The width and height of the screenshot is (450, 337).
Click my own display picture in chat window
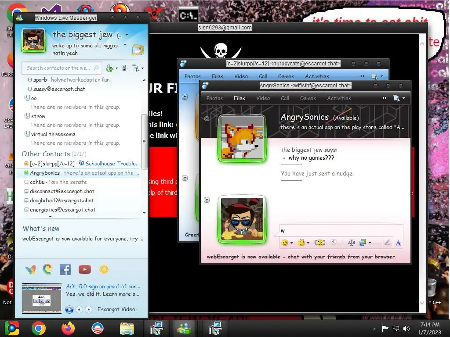tap(242, 219)
